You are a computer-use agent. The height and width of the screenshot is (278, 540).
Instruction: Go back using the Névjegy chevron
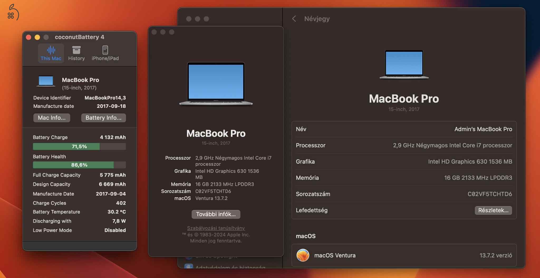(294, 19)
